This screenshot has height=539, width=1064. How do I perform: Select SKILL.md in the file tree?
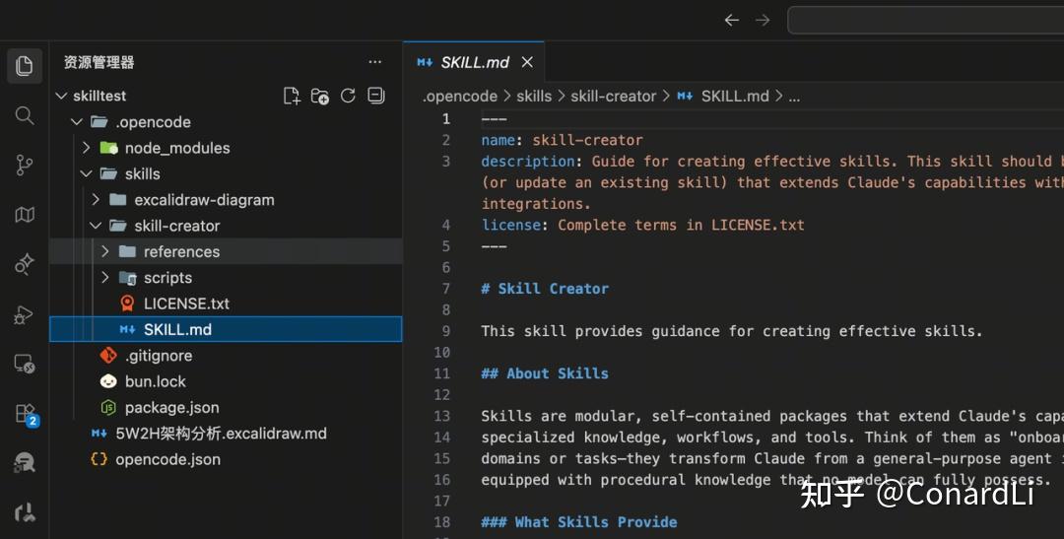click(225, 329)
